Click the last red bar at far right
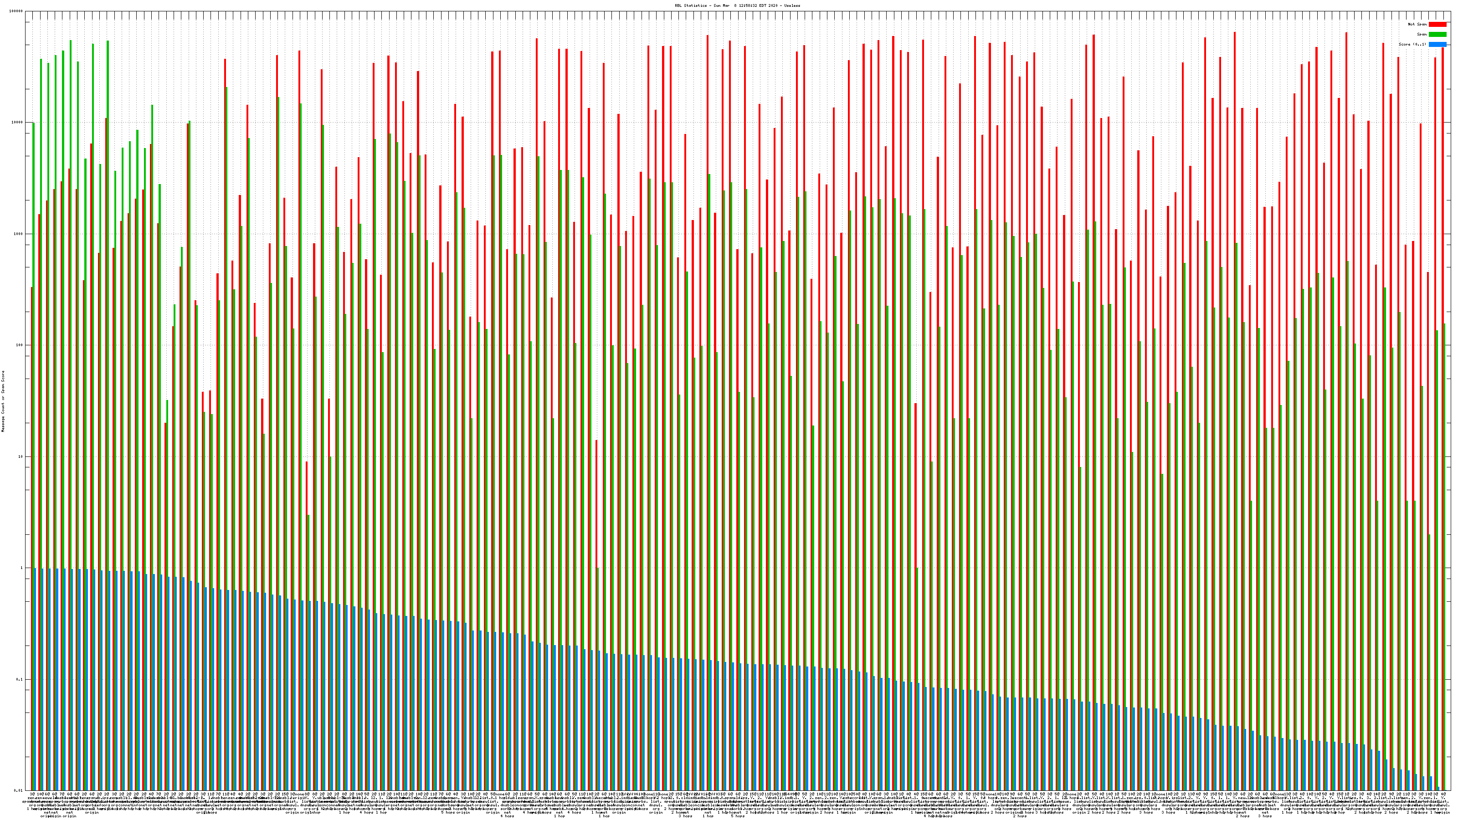 pos(1442,396)
